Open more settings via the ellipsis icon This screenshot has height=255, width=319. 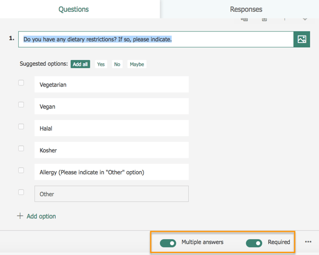308,242
